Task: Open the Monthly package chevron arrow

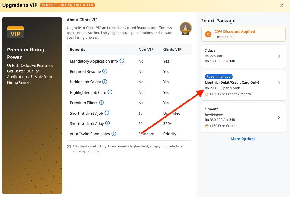Action: point(279,83)
